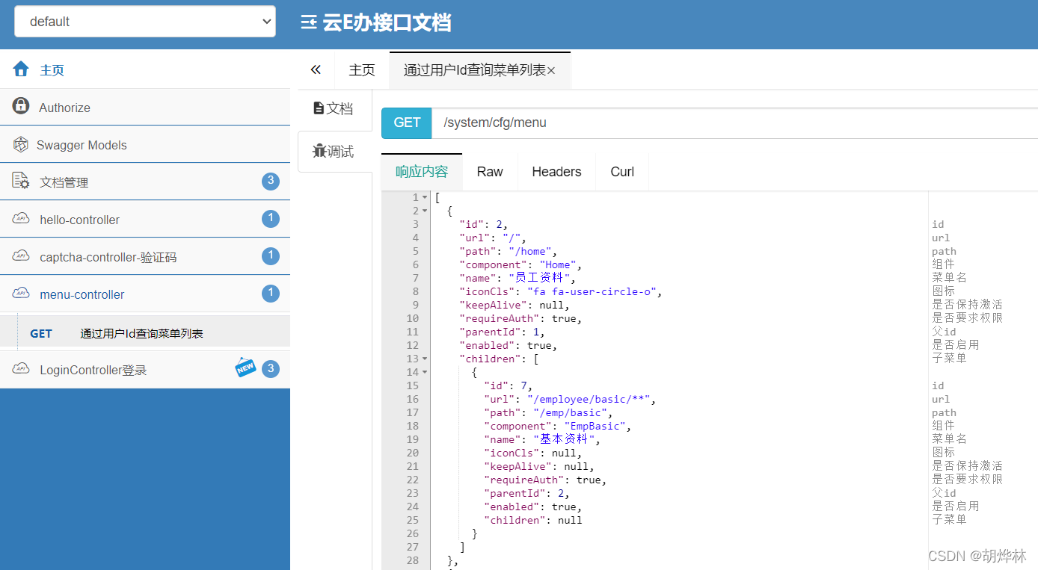Click the "基本资料" name value
1038x570 pixels.
coord(564,440)
